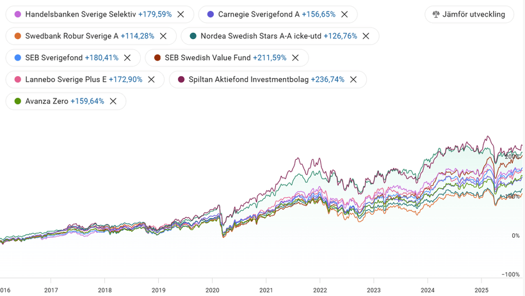This screenshot has height=296, width=525.
Task: Click the 2023 year marker on timeline
Action: [x=374, y=290]
